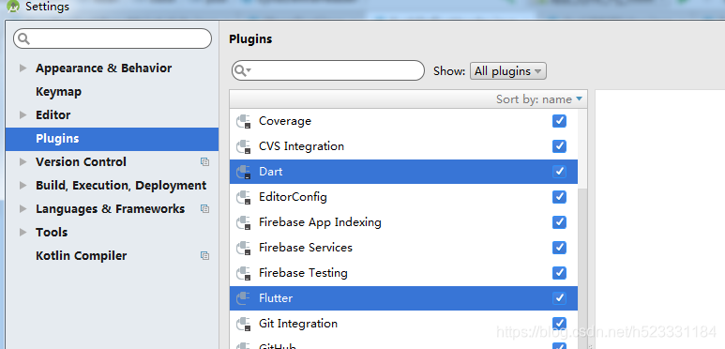
Task: Open the Show All plugins dropdown
Action: pyautogui.click(x=508, y=71)
